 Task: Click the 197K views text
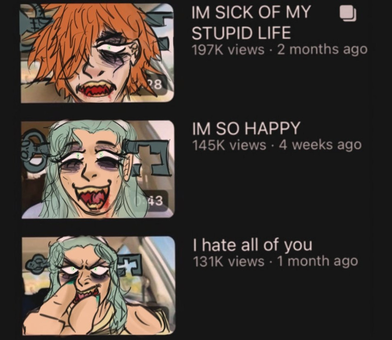pyautogui.click(x=228, y=50)
